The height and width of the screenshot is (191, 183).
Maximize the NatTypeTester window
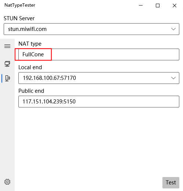tap(158, 6)
